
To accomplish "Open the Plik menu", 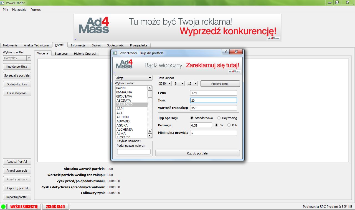I will (x=6, y=10).
